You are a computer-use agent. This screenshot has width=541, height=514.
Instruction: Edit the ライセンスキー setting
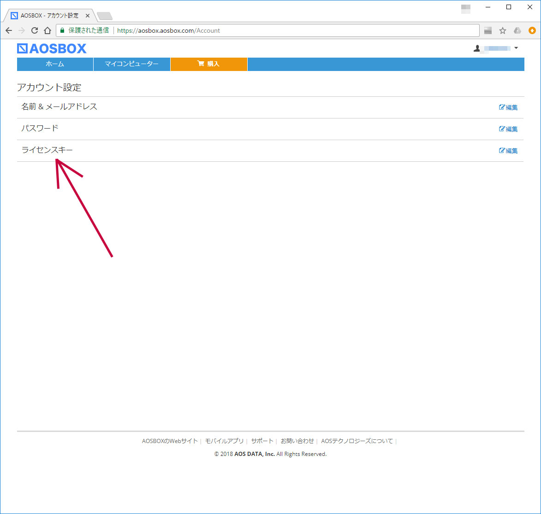point(508,151)
